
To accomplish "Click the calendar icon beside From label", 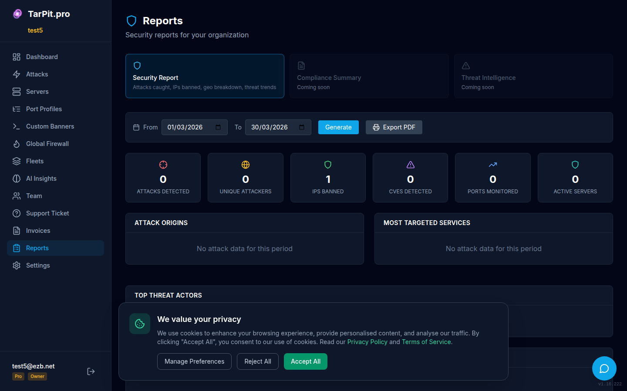I will 136,127.
